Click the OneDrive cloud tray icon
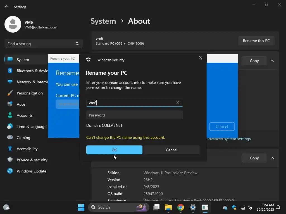 pos(225,207)
